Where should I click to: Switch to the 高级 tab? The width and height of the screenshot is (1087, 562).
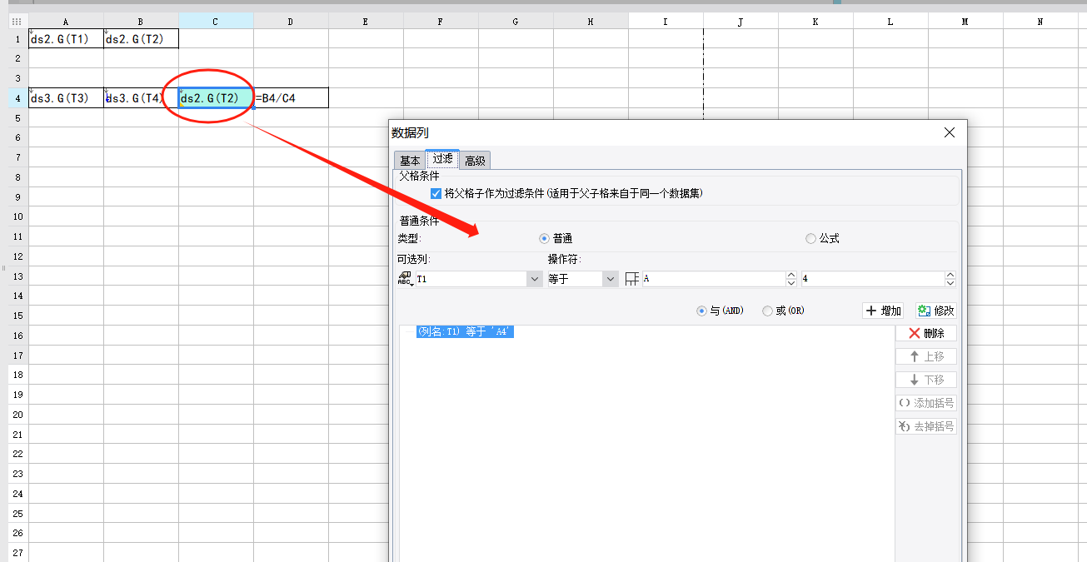point(475,161)
